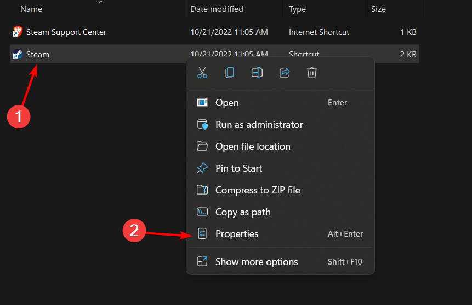Select the Steam shortcut file name
The height and width of the screenshot is (305, 472).
click(x=38, y=55)
